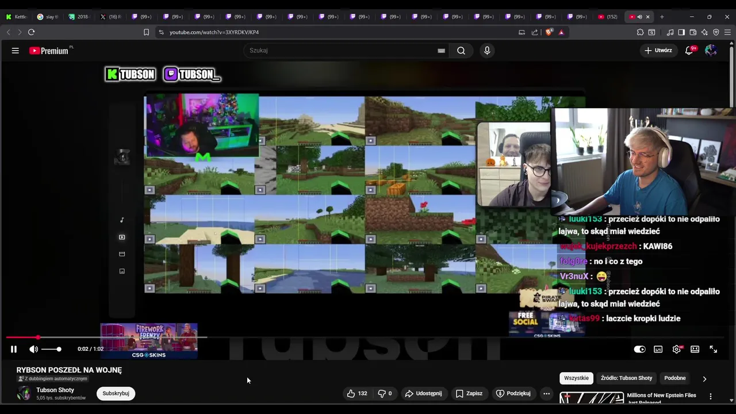Toggle subtitles with the captions icon

coord(658,349)
